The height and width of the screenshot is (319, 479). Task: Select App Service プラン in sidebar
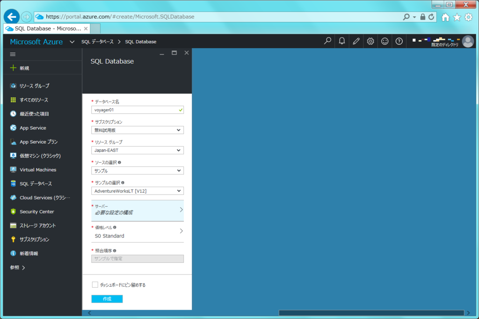click(38, 142)
